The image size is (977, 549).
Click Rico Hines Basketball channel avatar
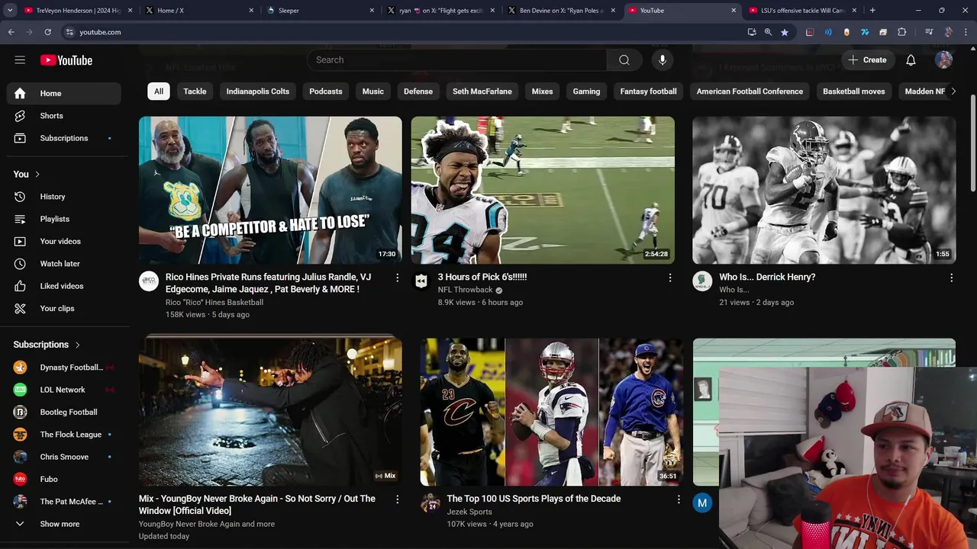coord(149,281)
